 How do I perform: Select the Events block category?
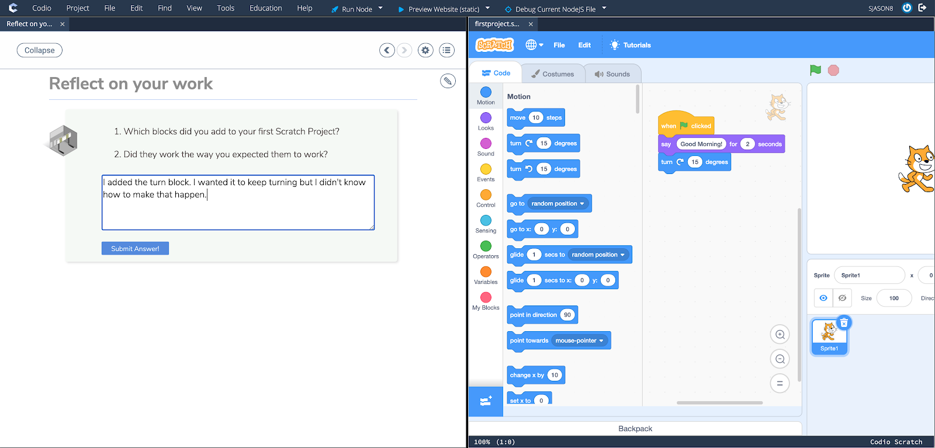click(486, 172)
